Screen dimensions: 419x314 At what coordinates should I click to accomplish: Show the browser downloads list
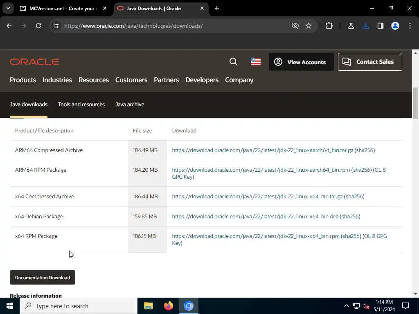coord(366,26)
